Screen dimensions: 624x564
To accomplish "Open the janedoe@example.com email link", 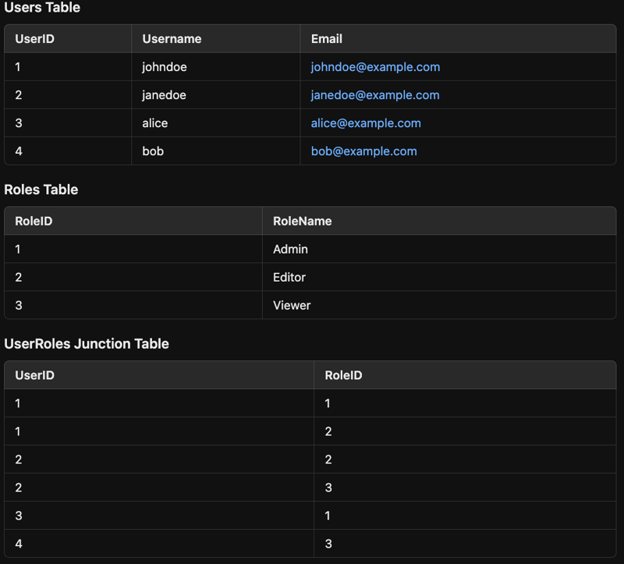I will tap(375, 95).
